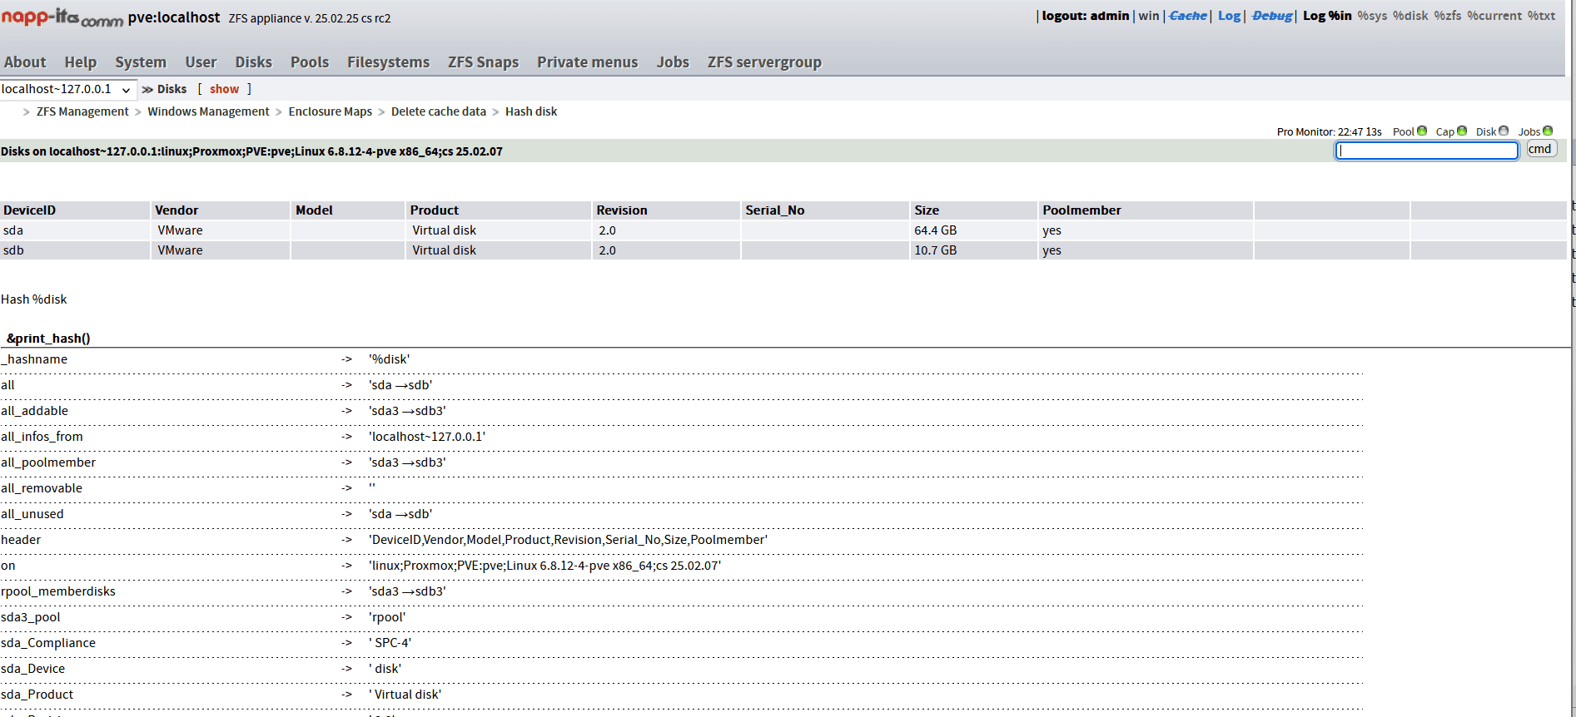The image size is (1576, 717).
Task: Open the localhost~127.0.0.1 server dropdown
Action: (x=67, y=89)
